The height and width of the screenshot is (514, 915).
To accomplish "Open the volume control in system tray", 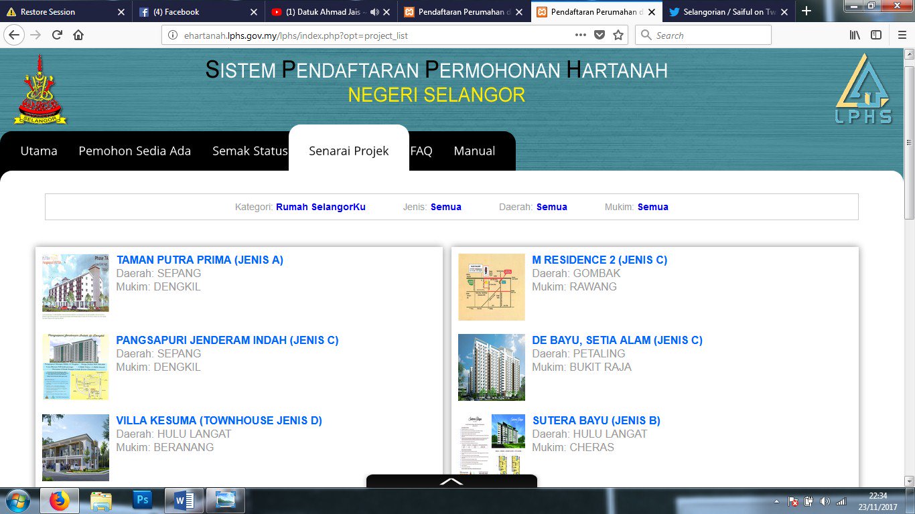I will (825, 501).
